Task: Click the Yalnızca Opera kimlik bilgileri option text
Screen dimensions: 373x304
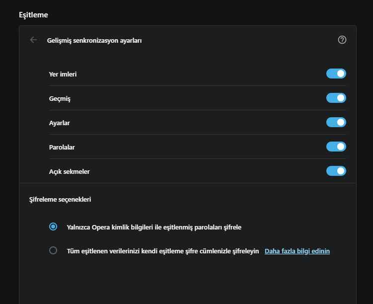Action: [x=154, y=227]
